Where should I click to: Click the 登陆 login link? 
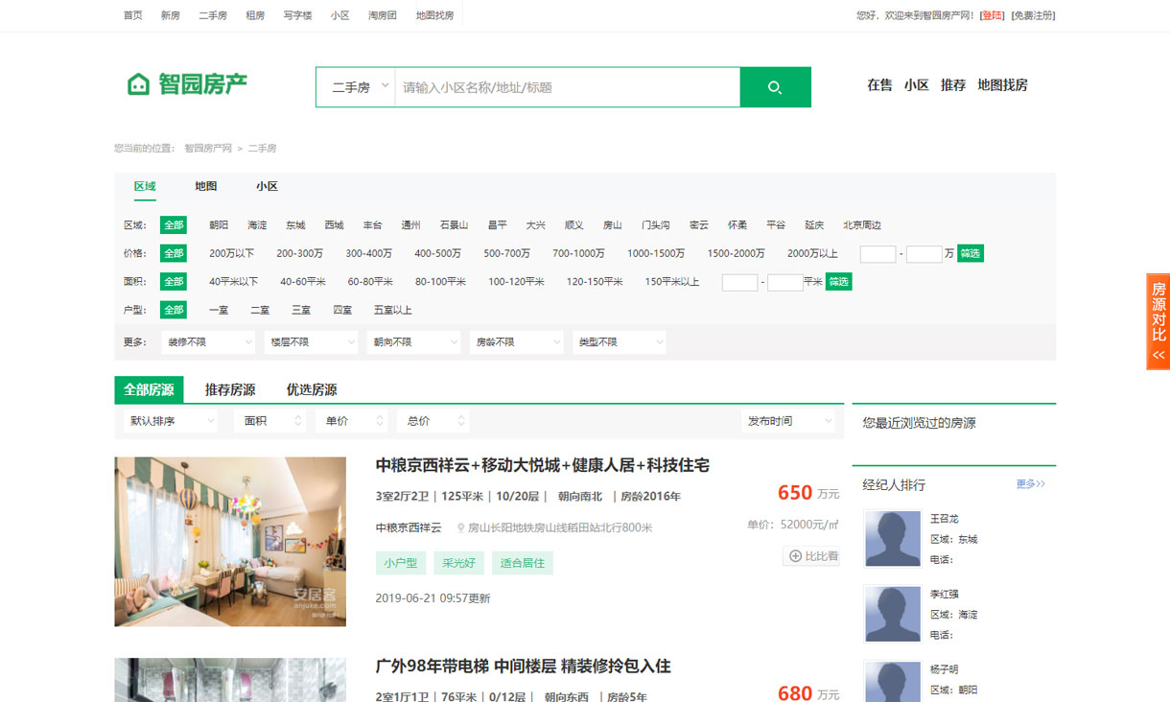(992, 15)
